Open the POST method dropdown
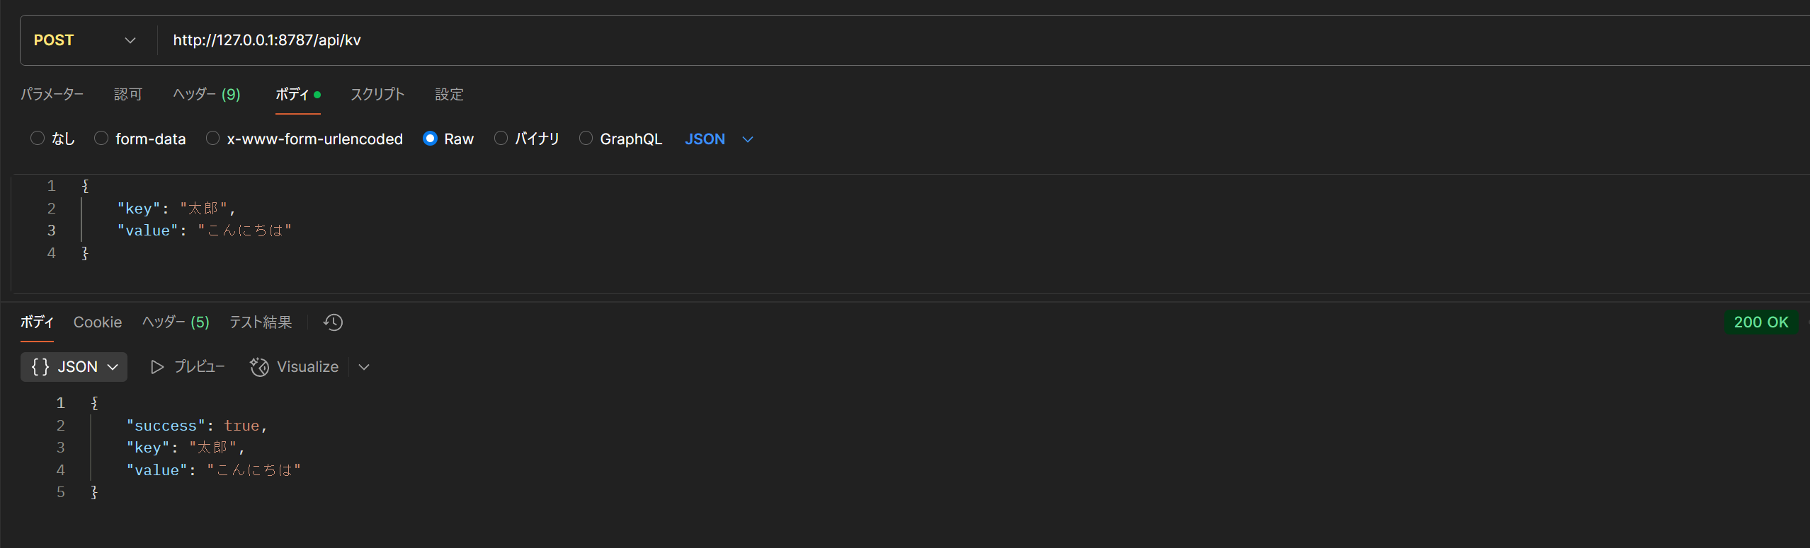This screenshot has height=548, width=1810. coord(85,40)
